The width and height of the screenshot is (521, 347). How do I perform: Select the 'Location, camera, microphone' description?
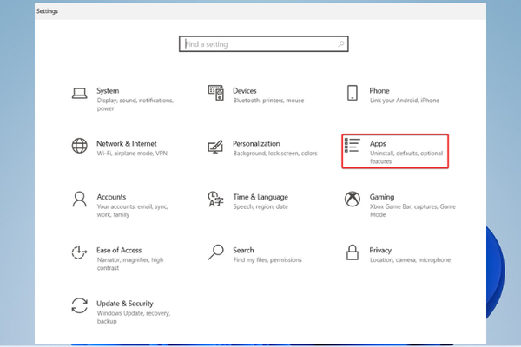tap(409, 260)
